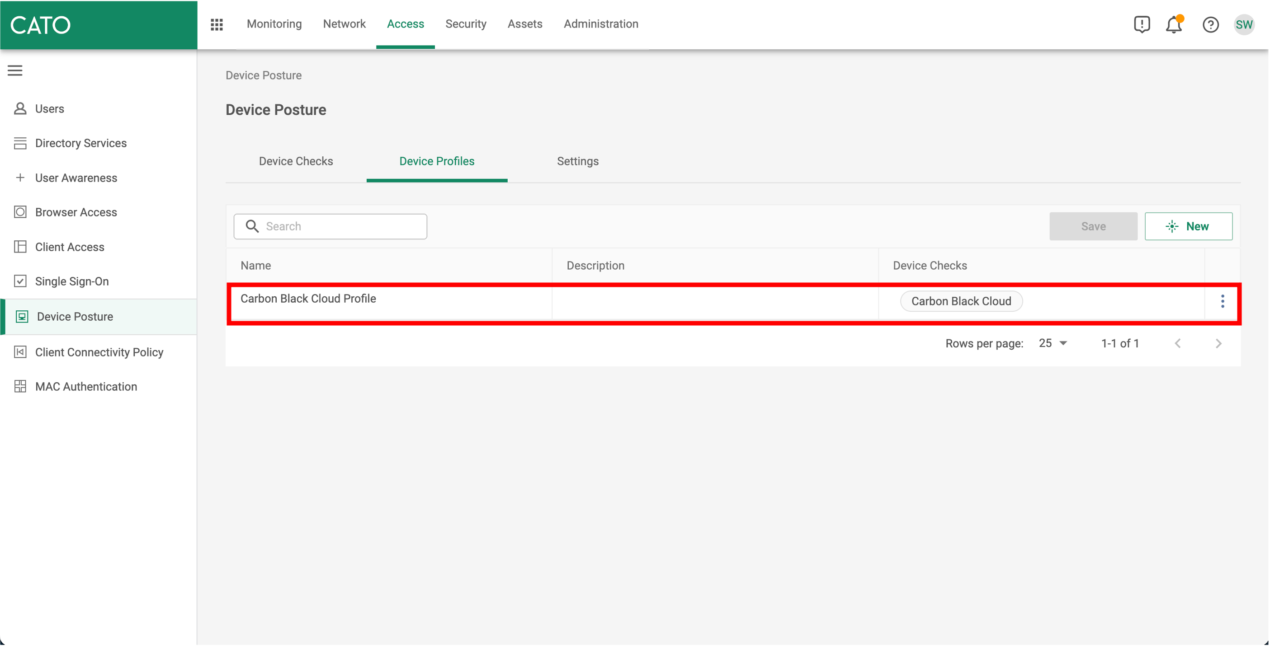Open the Administration menu
The width and height of the screenshot is (1270, 646).
click(600, 23)
